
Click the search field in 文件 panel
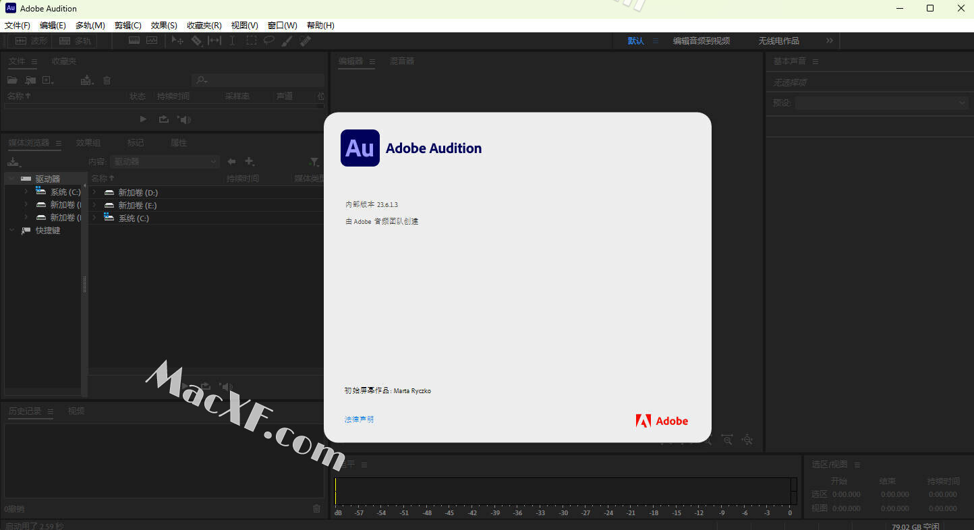coord(258,80)
